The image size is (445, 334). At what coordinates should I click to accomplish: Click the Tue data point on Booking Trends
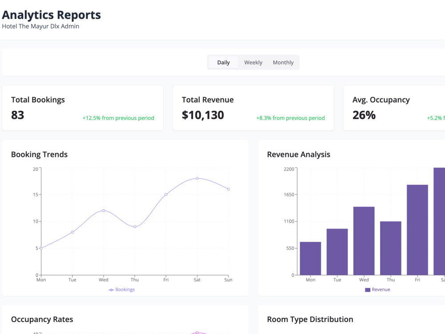pyautogui.click(x=73, y=232)
